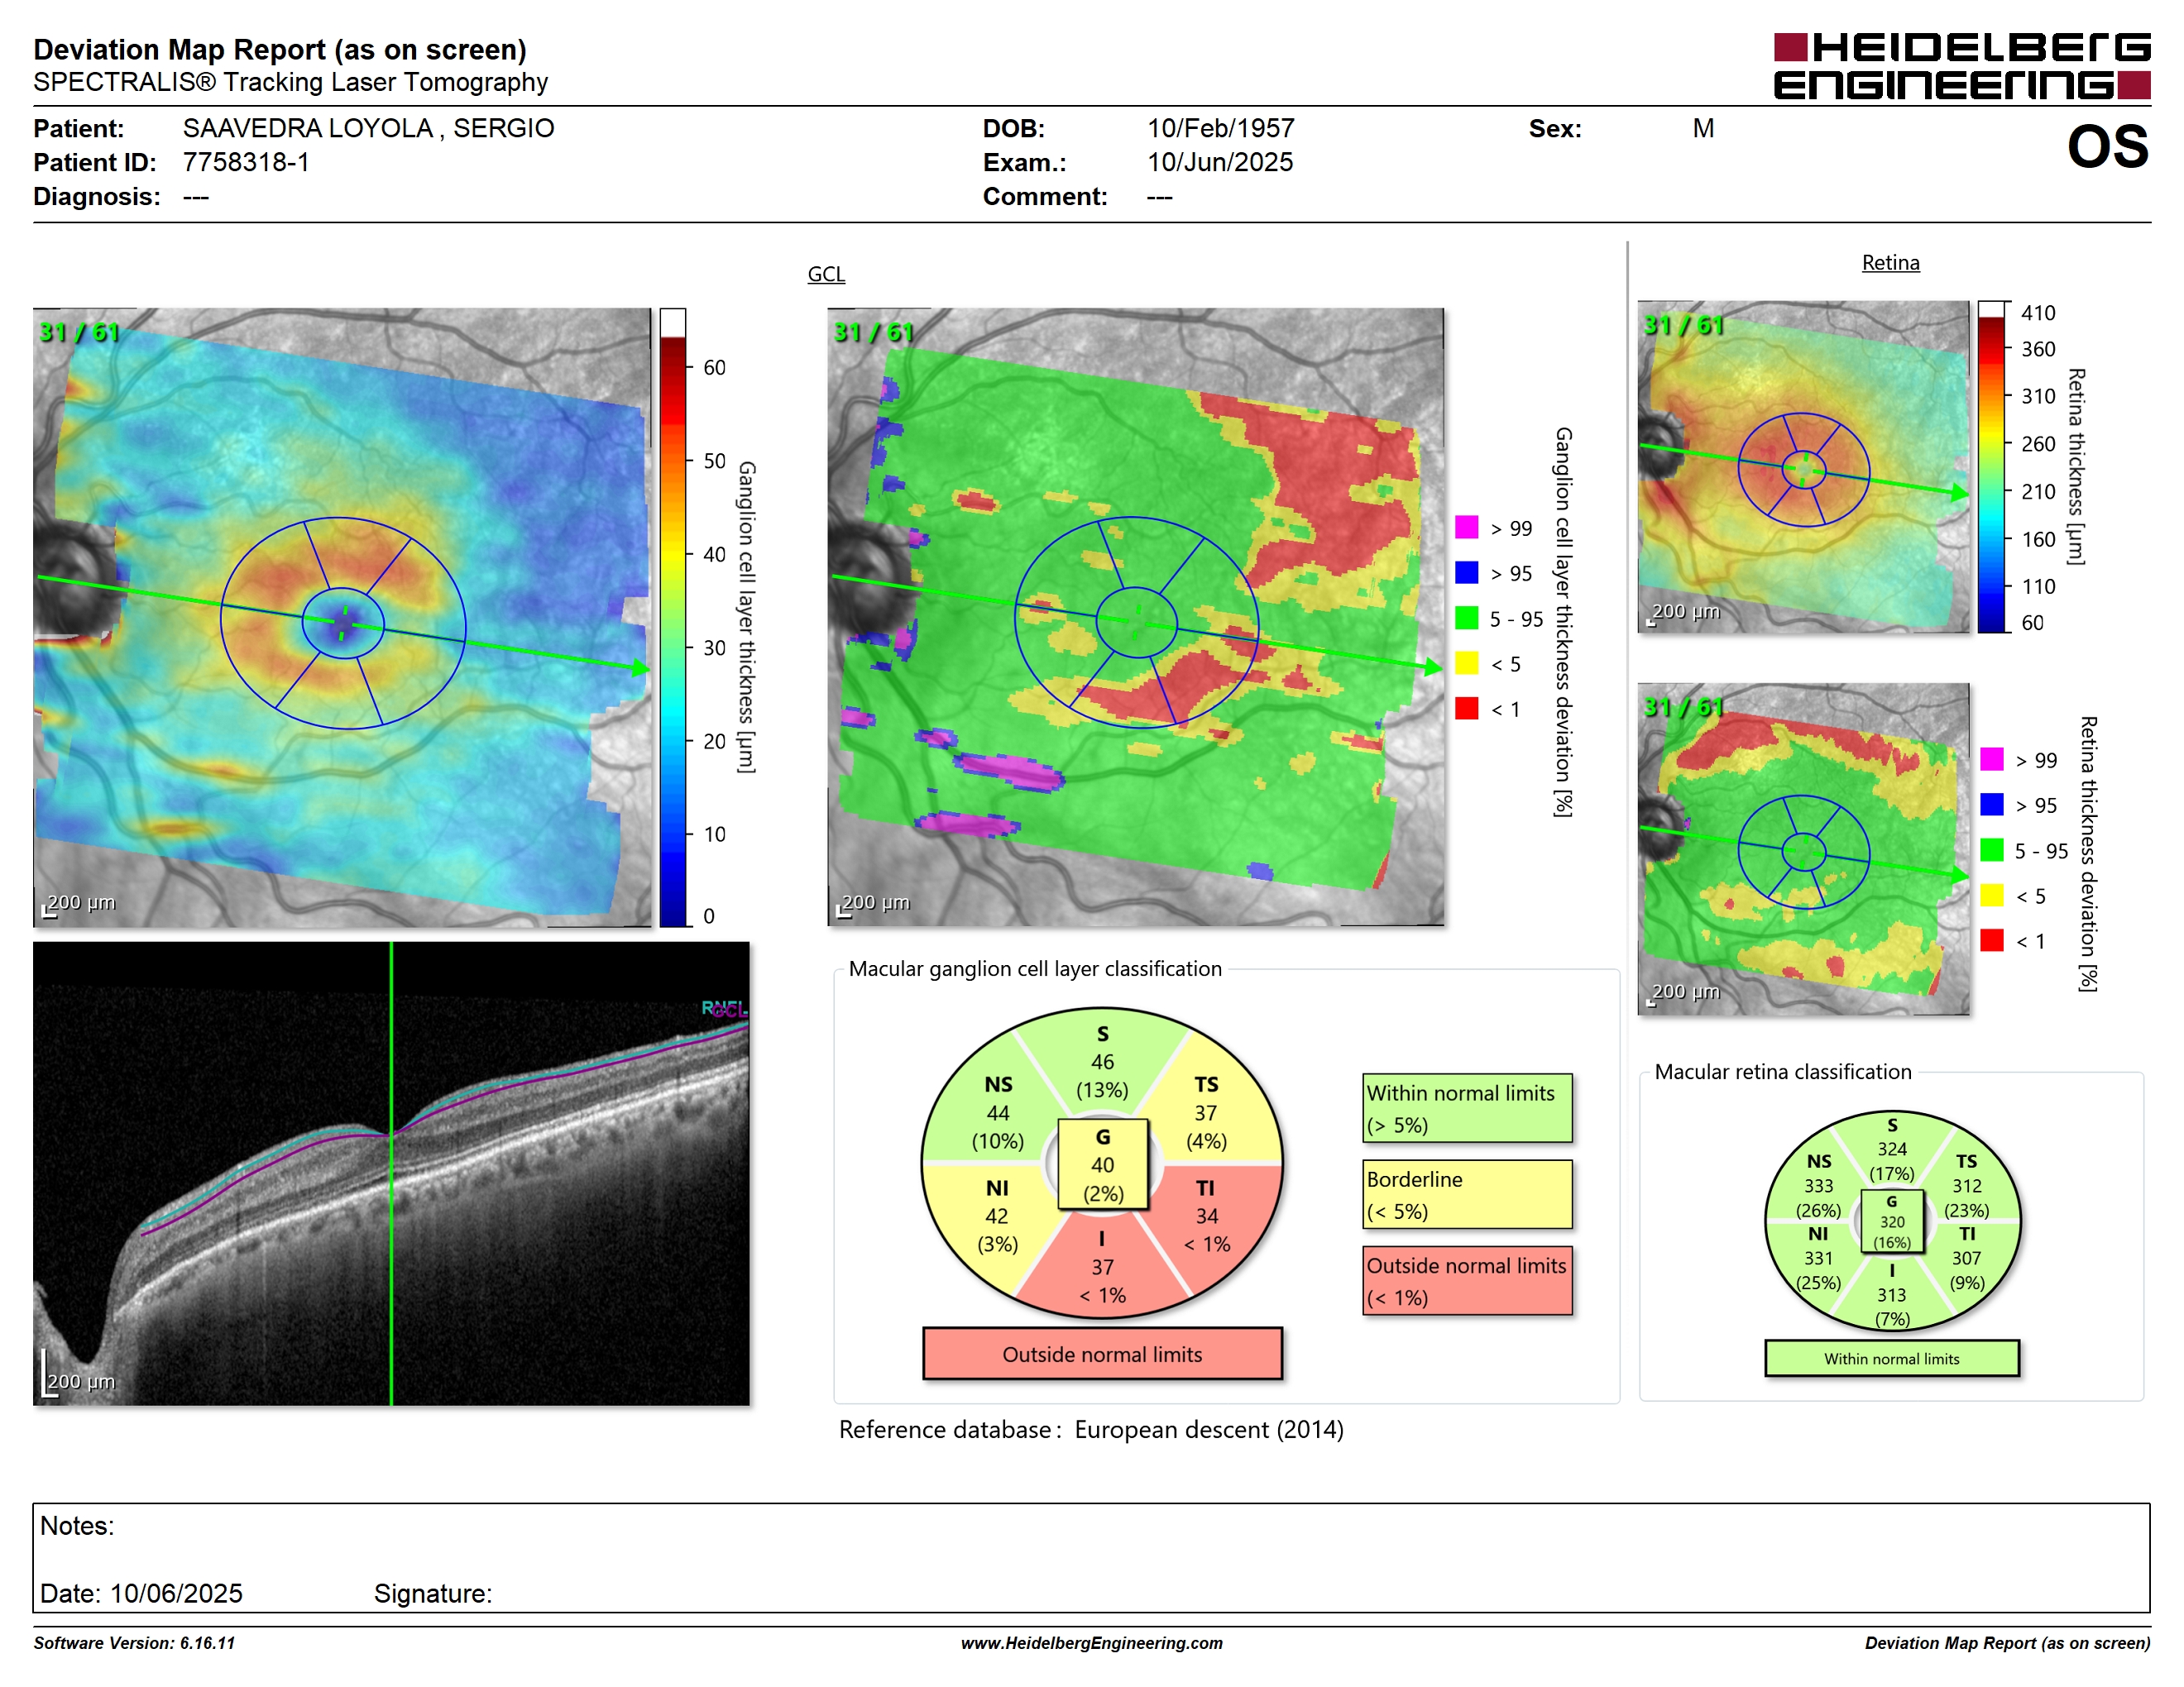The width and height of the screenshot is (2184, 1687).
Task: Click the red < 1 GCL legend swatch
Action: pos(1466,708)
